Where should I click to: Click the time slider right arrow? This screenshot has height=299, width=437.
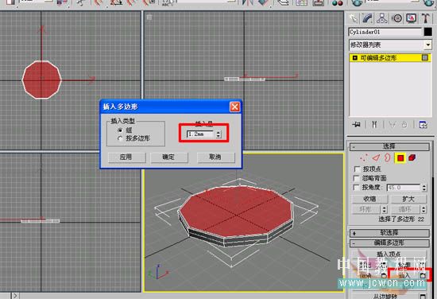15,296
